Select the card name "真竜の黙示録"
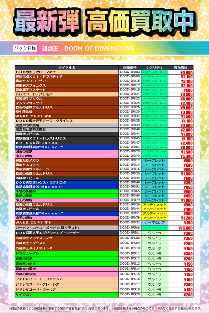The height and width of the screenshot is (313, 209). click(26, 274)
